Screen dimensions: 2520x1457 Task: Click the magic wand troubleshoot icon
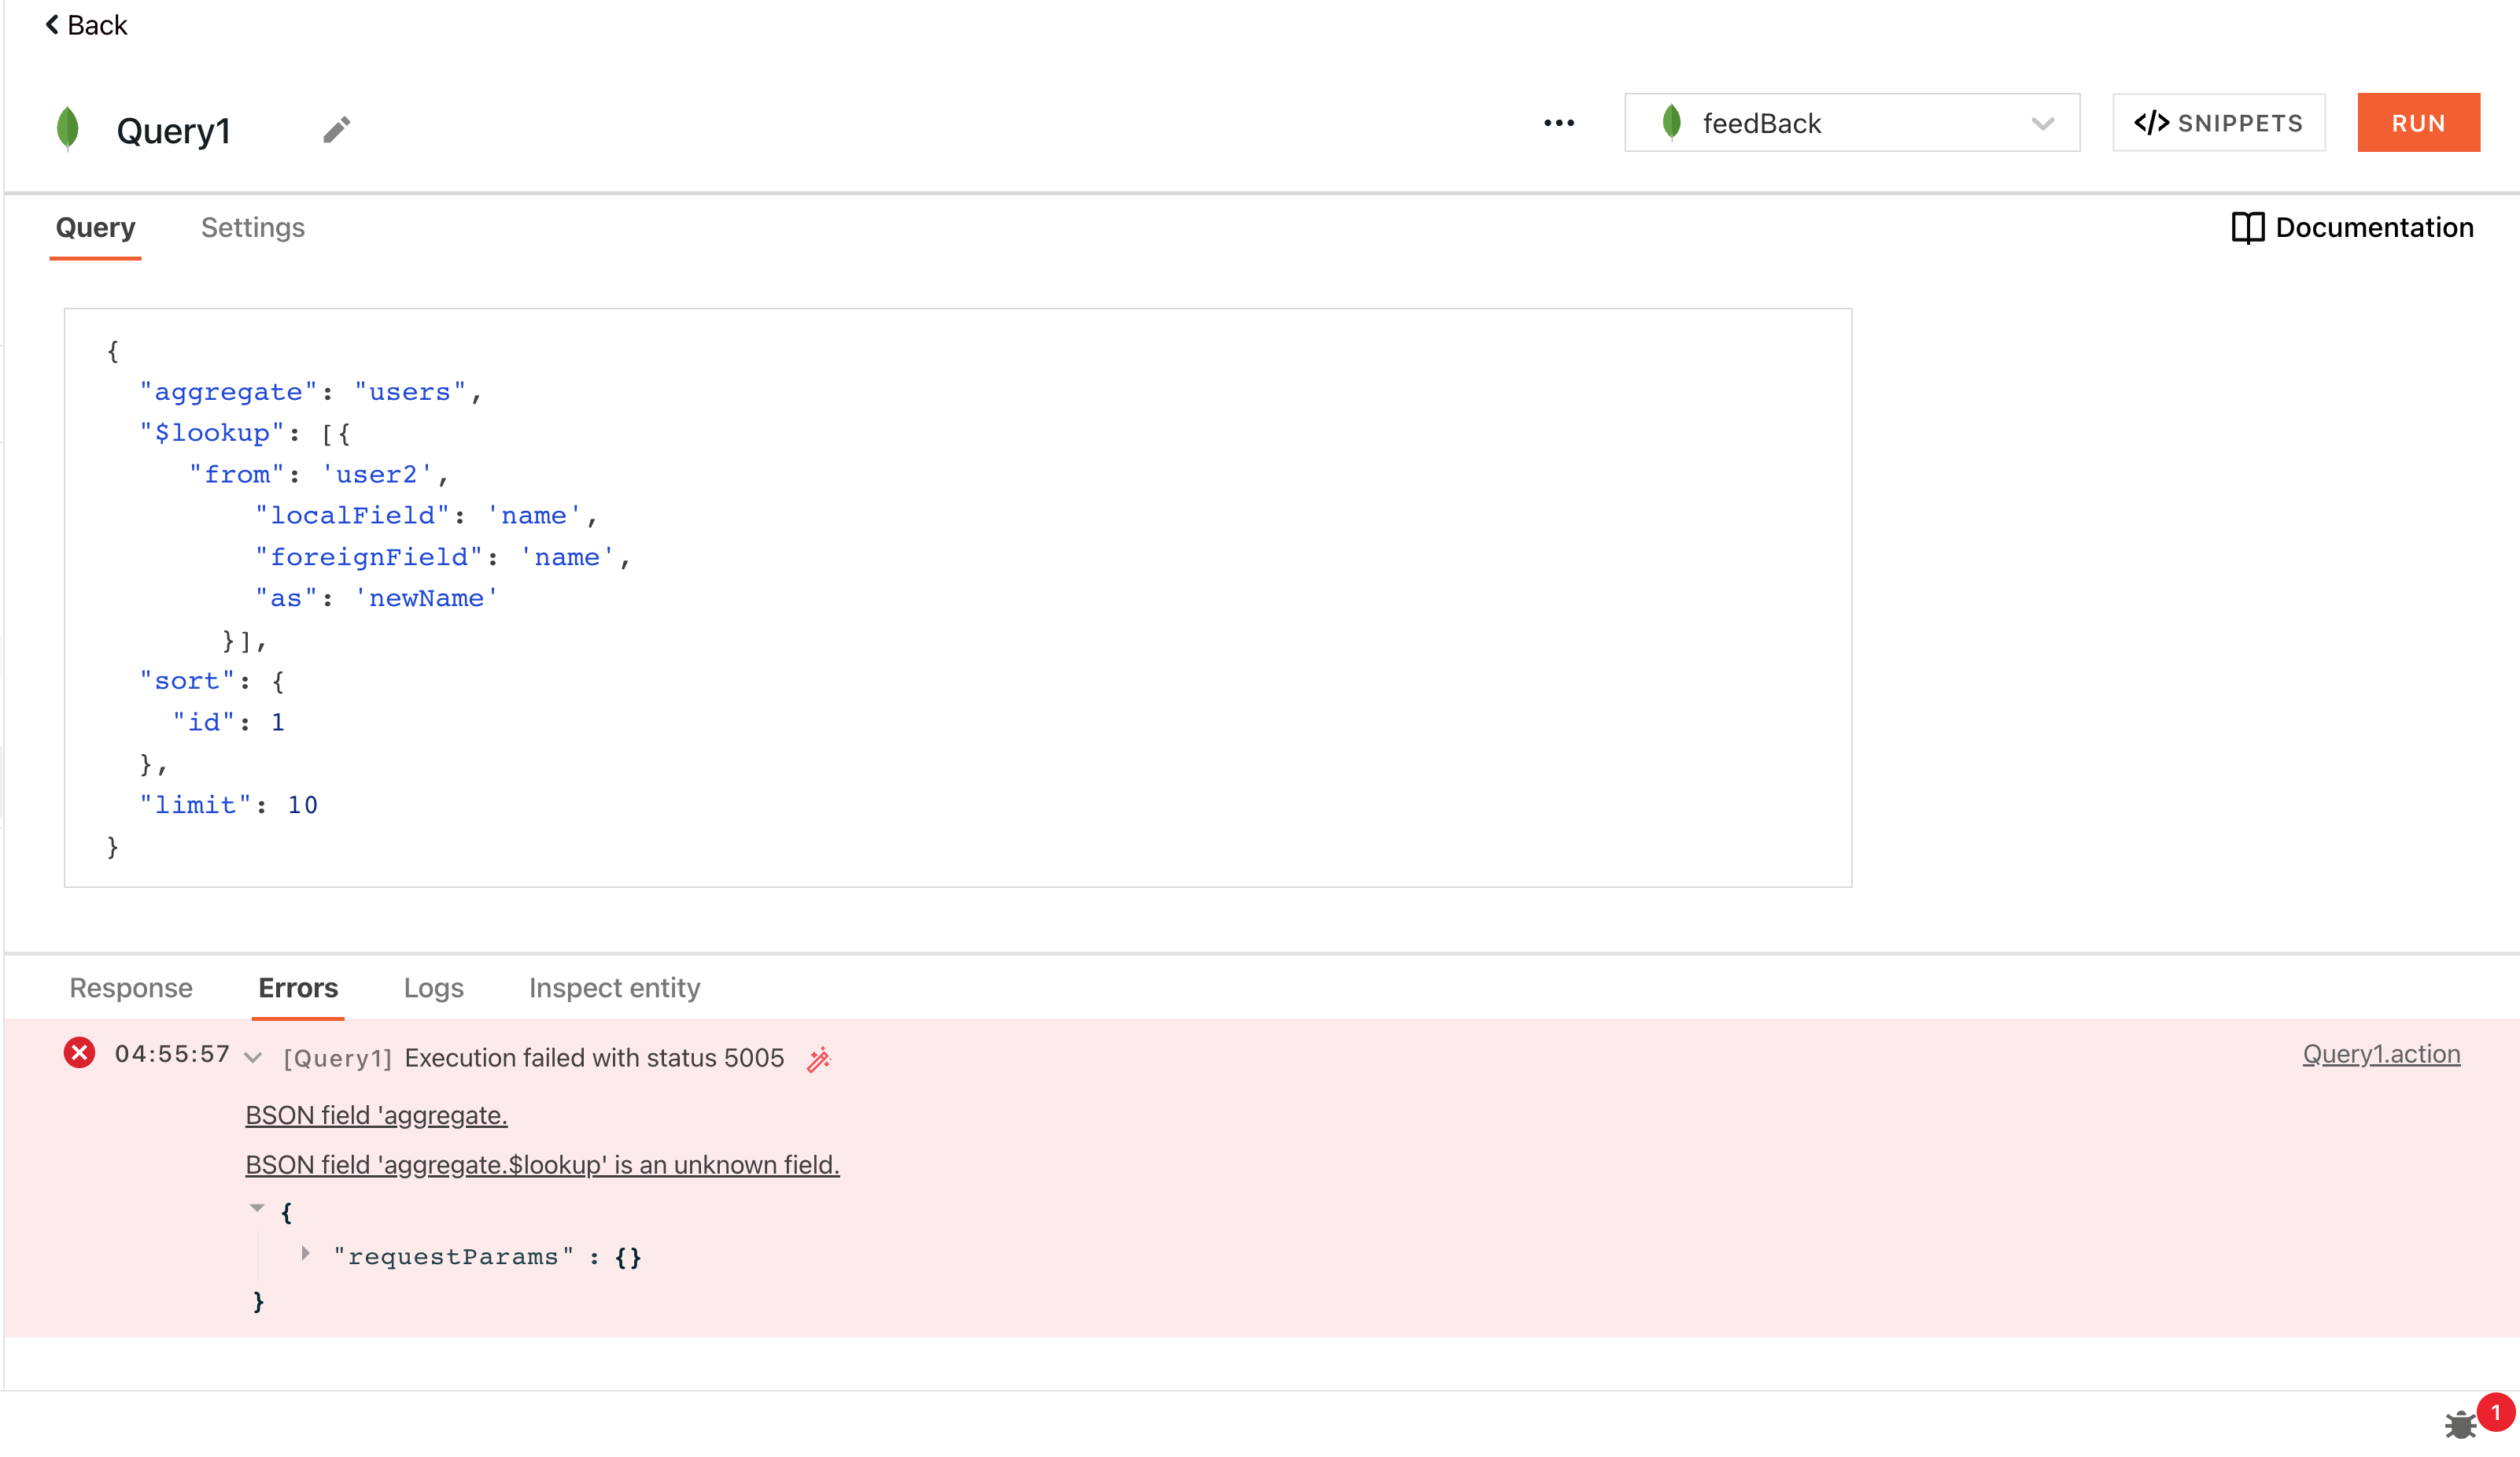point(819,1059)
